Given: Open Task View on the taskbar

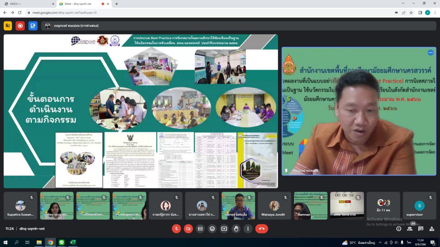Looking at the screenshot, I should (x=27, y=242).
